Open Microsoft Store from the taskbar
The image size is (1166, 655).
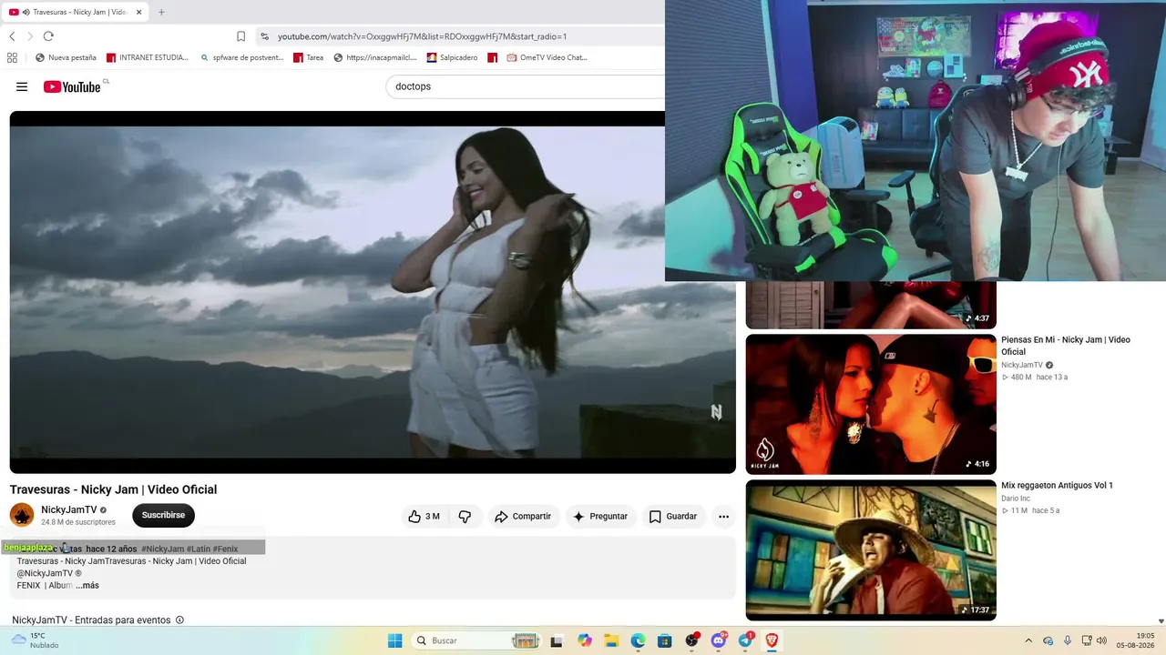tap(665, 640)
